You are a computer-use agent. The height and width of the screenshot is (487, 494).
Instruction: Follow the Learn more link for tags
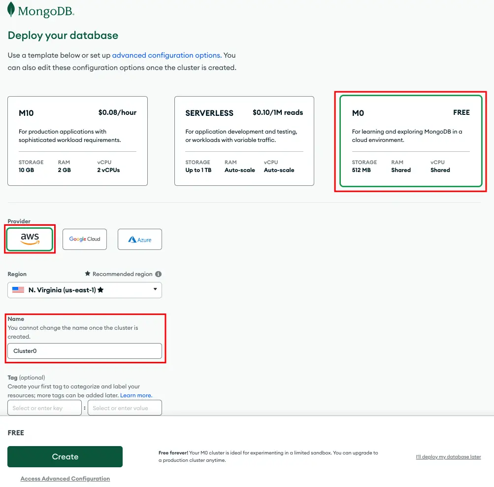tap(136, 395)
